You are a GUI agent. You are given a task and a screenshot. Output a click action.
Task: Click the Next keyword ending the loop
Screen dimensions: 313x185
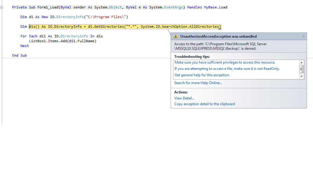point(25,46)
